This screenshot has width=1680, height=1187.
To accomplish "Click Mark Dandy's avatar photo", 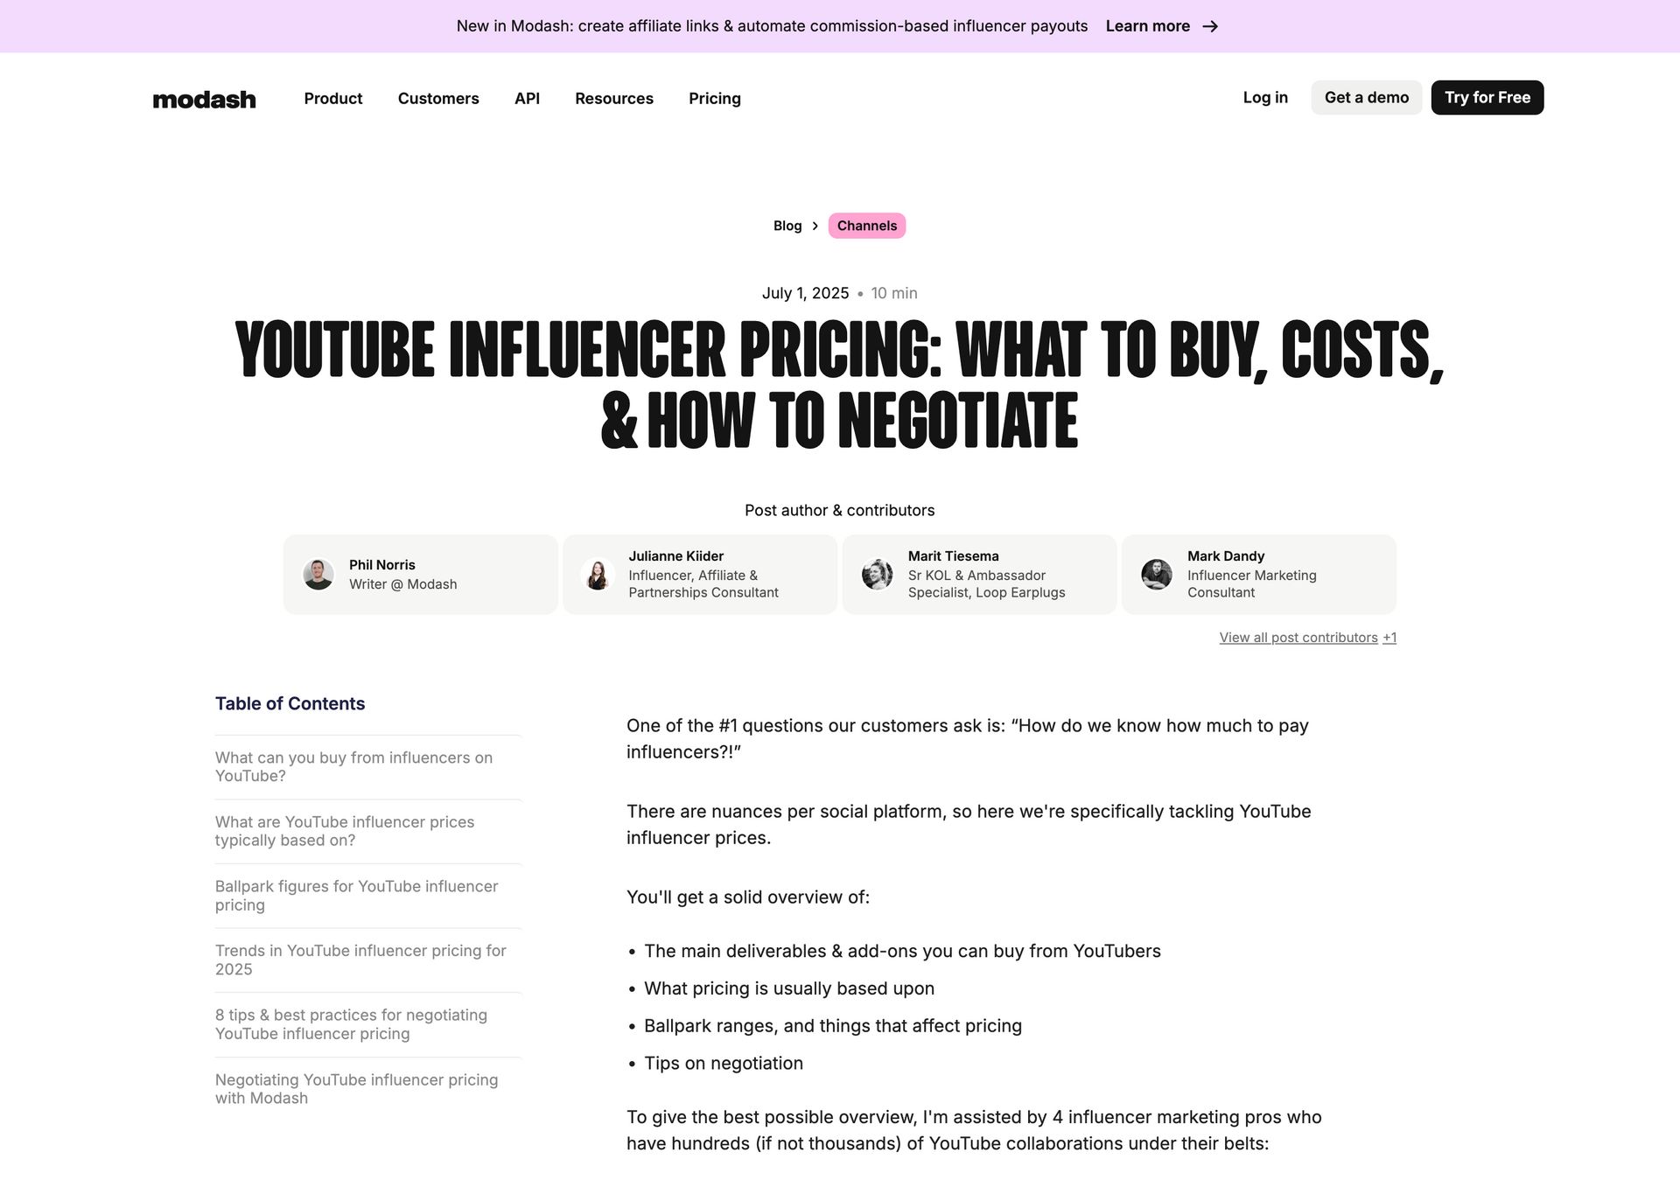I will (1157, 575).
